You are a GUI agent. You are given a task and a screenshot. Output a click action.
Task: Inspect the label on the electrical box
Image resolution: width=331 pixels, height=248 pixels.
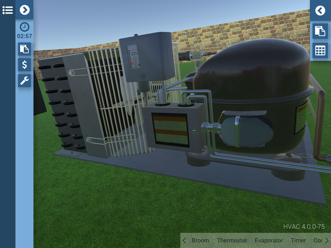[170, 130]
